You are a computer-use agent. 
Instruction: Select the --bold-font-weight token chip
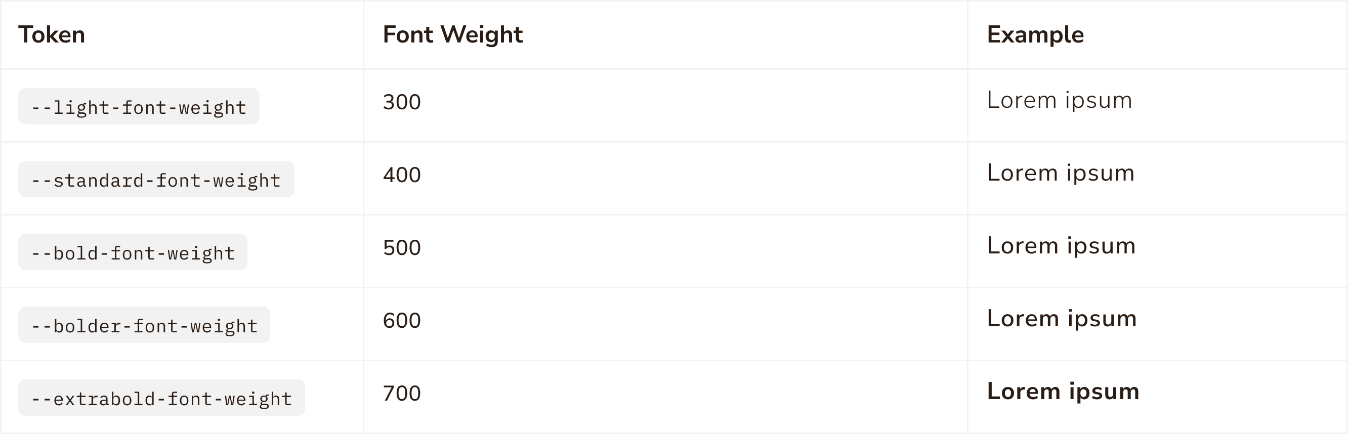(133, 252)
